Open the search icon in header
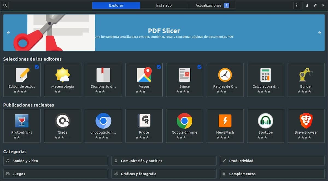Screen dimensions: 328x181 (x=5, y=5)
